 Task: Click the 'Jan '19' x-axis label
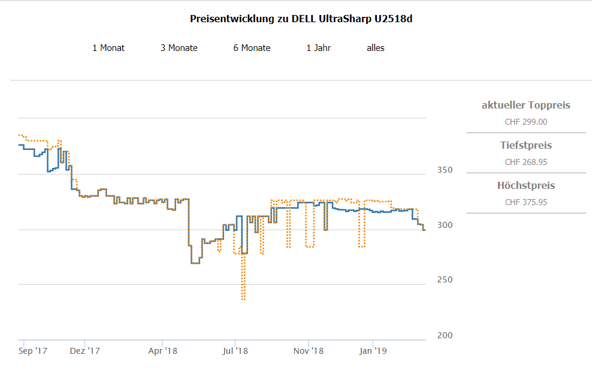pos(373,351)
